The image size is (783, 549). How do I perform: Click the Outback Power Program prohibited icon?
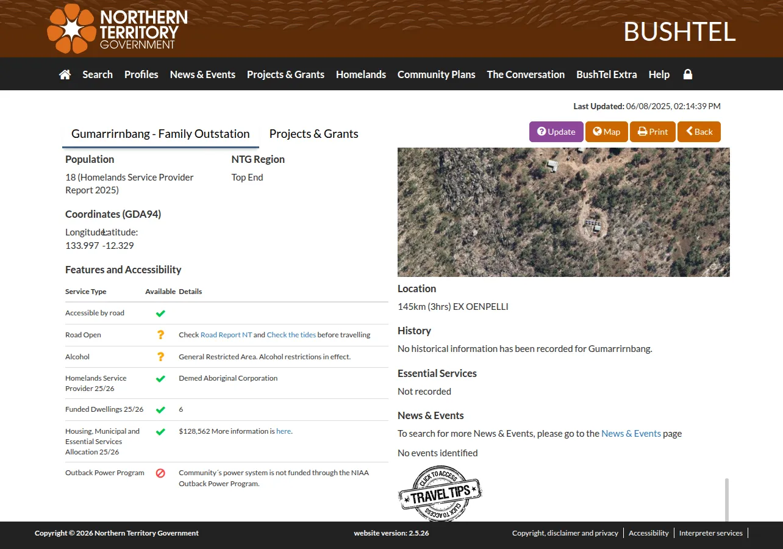point(160,473)
